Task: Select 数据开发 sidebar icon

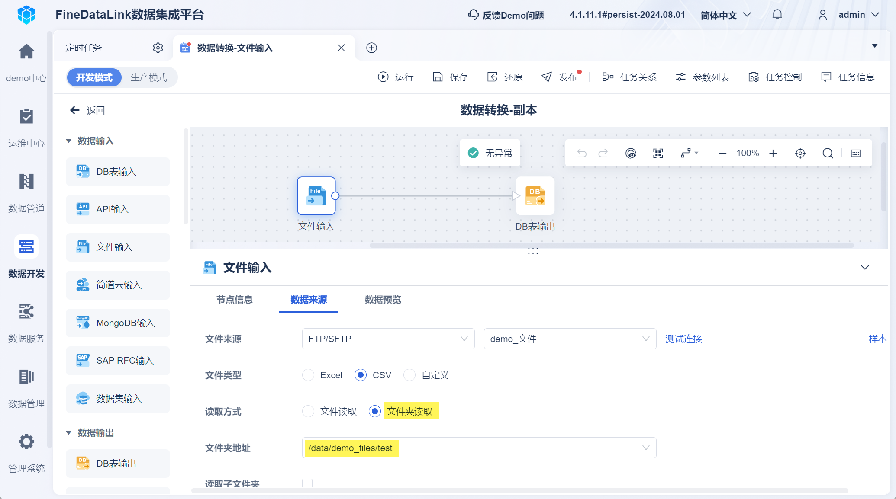Action: pos(26,246)
